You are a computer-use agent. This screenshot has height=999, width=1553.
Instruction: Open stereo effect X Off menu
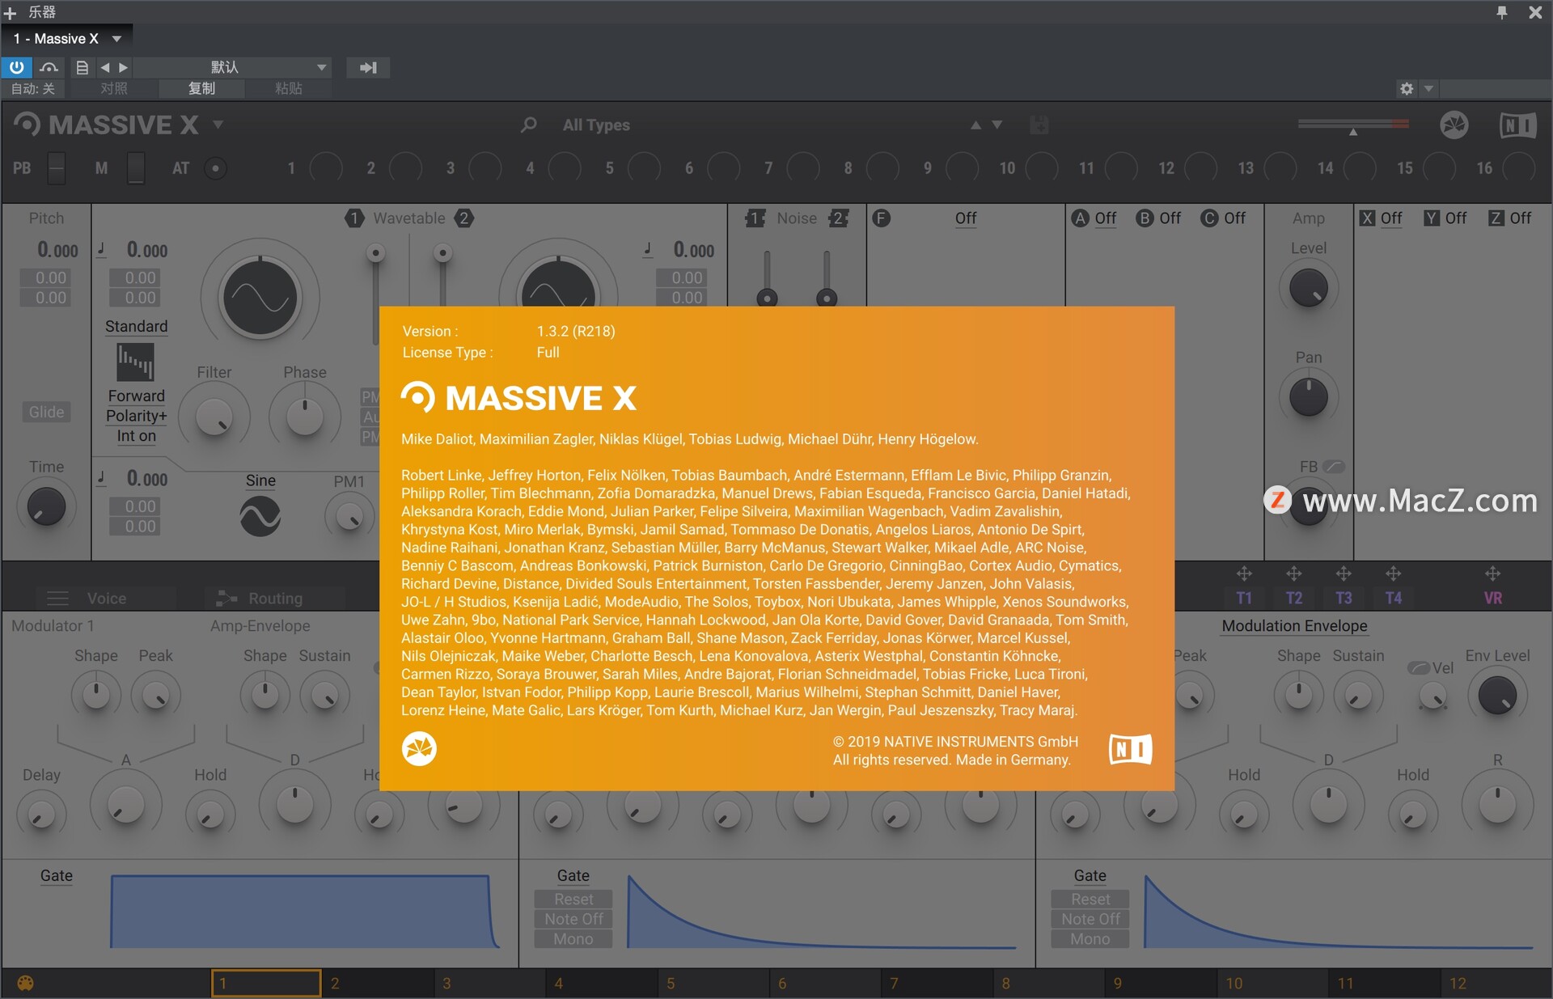point(1391,218)
